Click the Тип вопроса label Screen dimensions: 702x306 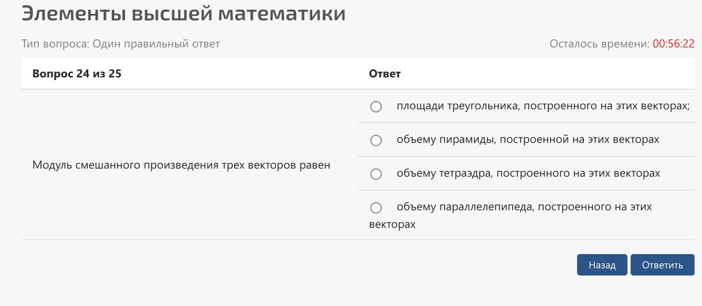coord(55,44)
